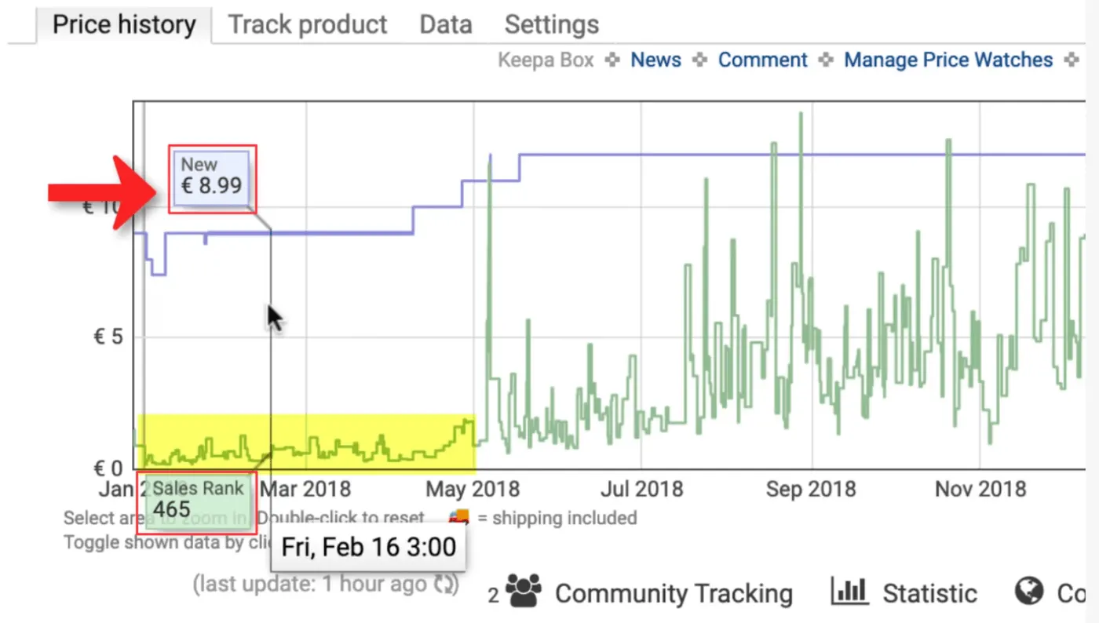
Task: Click the Community Tracking people icon
Action: coord(524,592)
